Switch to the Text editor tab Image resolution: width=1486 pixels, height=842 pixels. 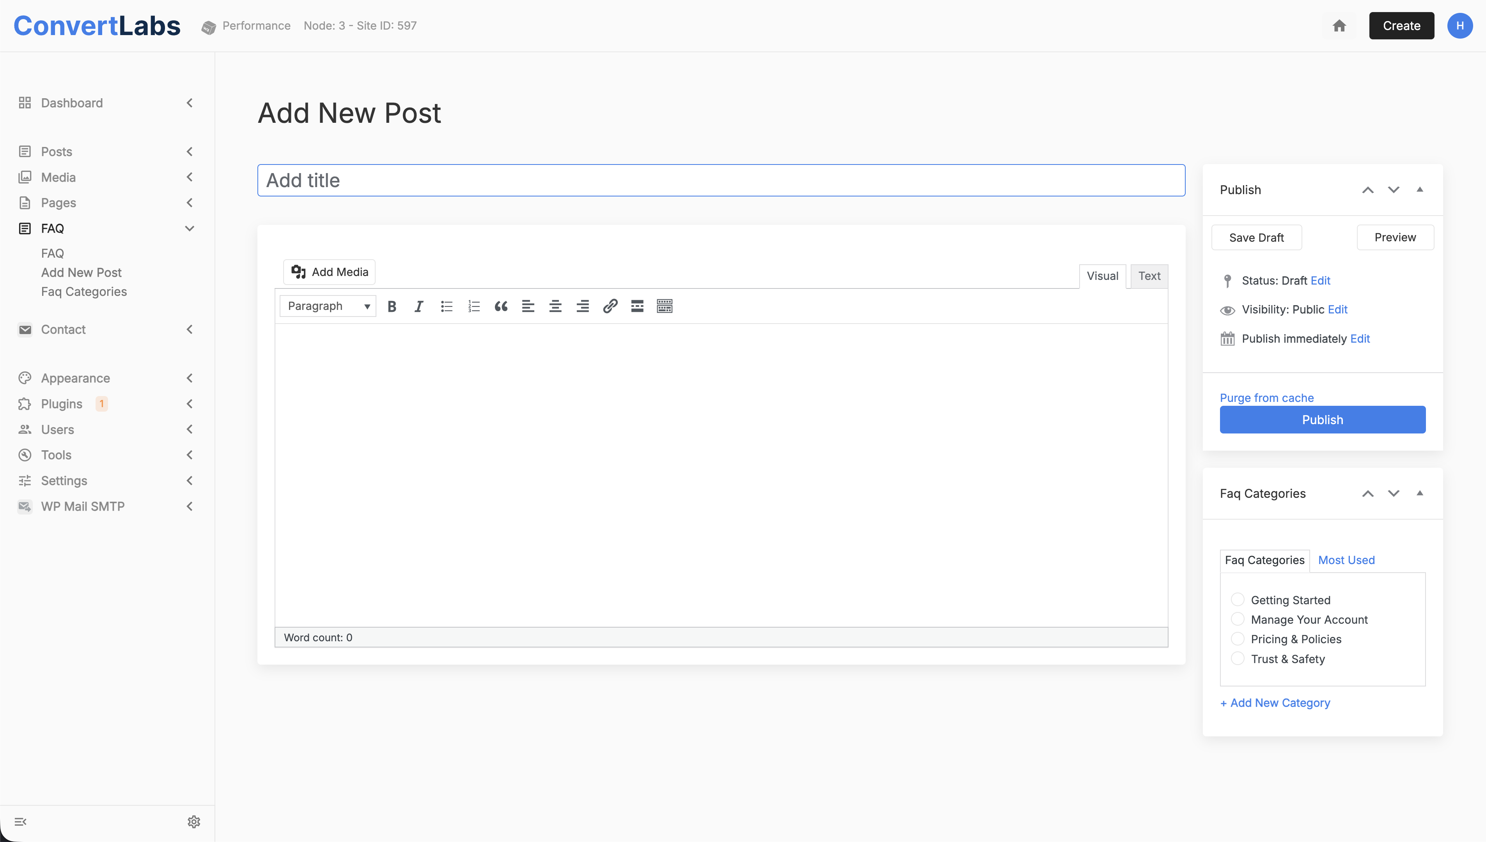click(x=1149, y=276)
